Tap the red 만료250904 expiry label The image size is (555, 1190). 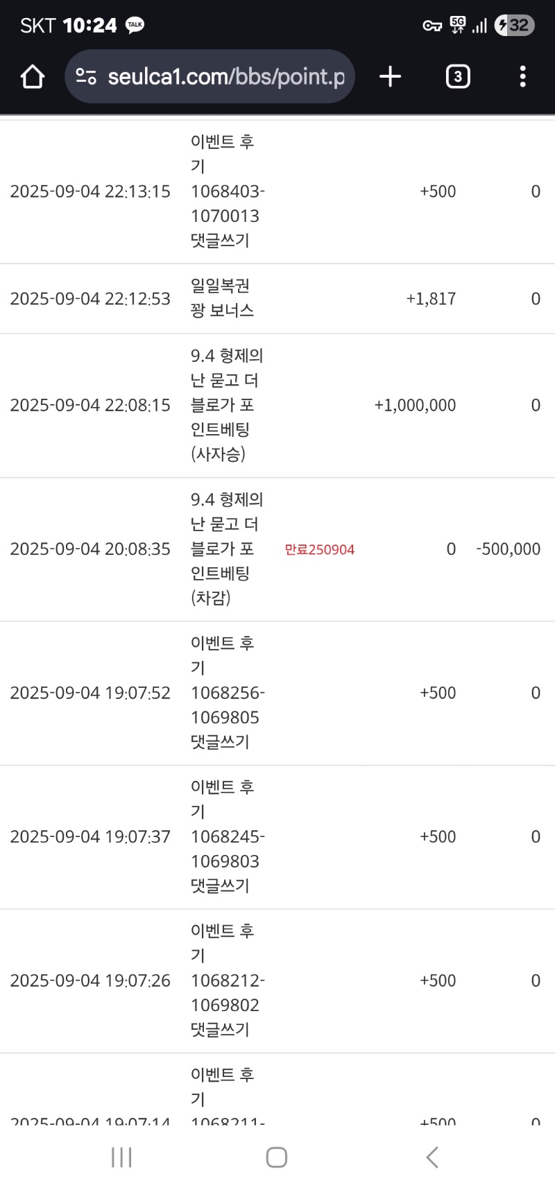click(x=320, y=549)
